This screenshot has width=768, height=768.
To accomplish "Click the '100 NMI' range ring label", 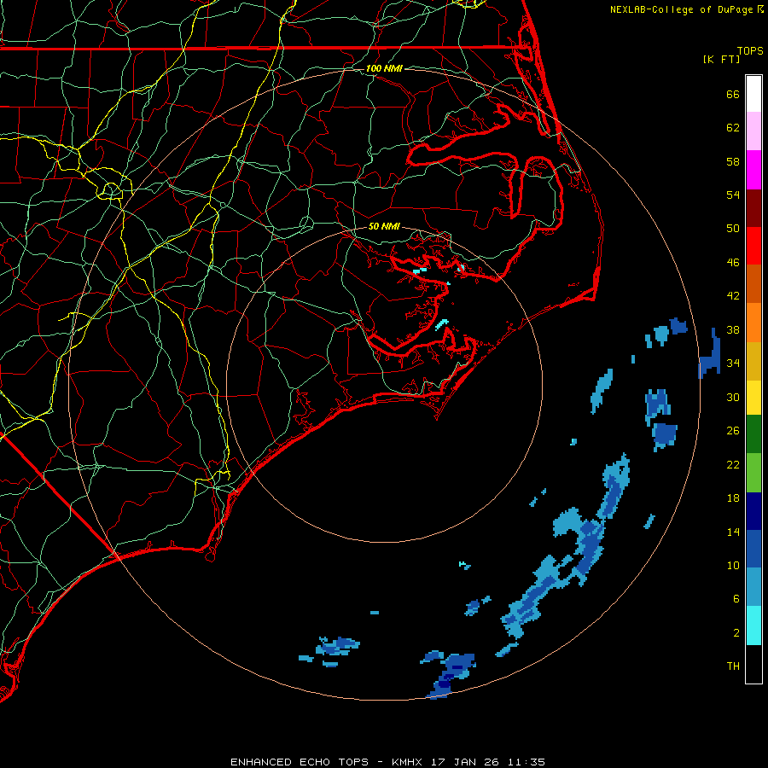I will coord(384,68).
